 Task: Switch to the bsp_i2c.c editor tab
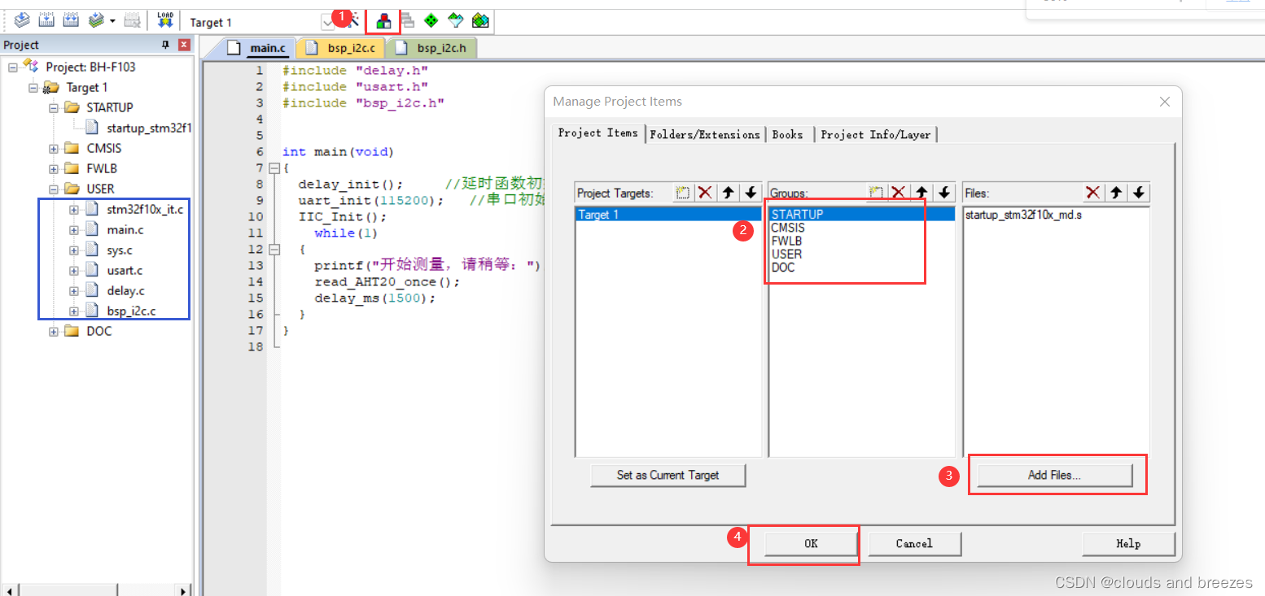pos(342,49)
